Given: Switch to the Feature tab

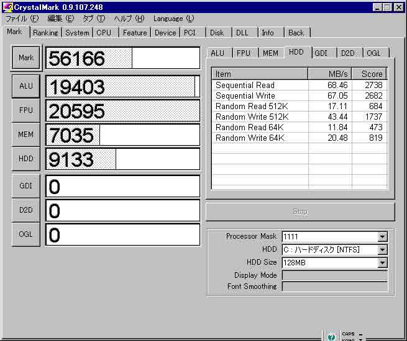Looking at the screenshot, I should point(135,33).
